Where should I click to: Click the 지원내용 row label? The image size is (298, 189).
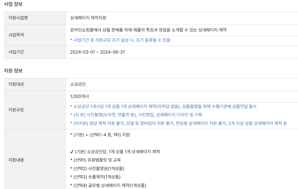pos(16,160)
